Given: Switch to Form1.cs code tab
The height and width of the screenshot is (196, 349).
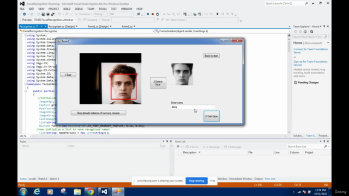Looking at the screenshot, I should (127, 27).
